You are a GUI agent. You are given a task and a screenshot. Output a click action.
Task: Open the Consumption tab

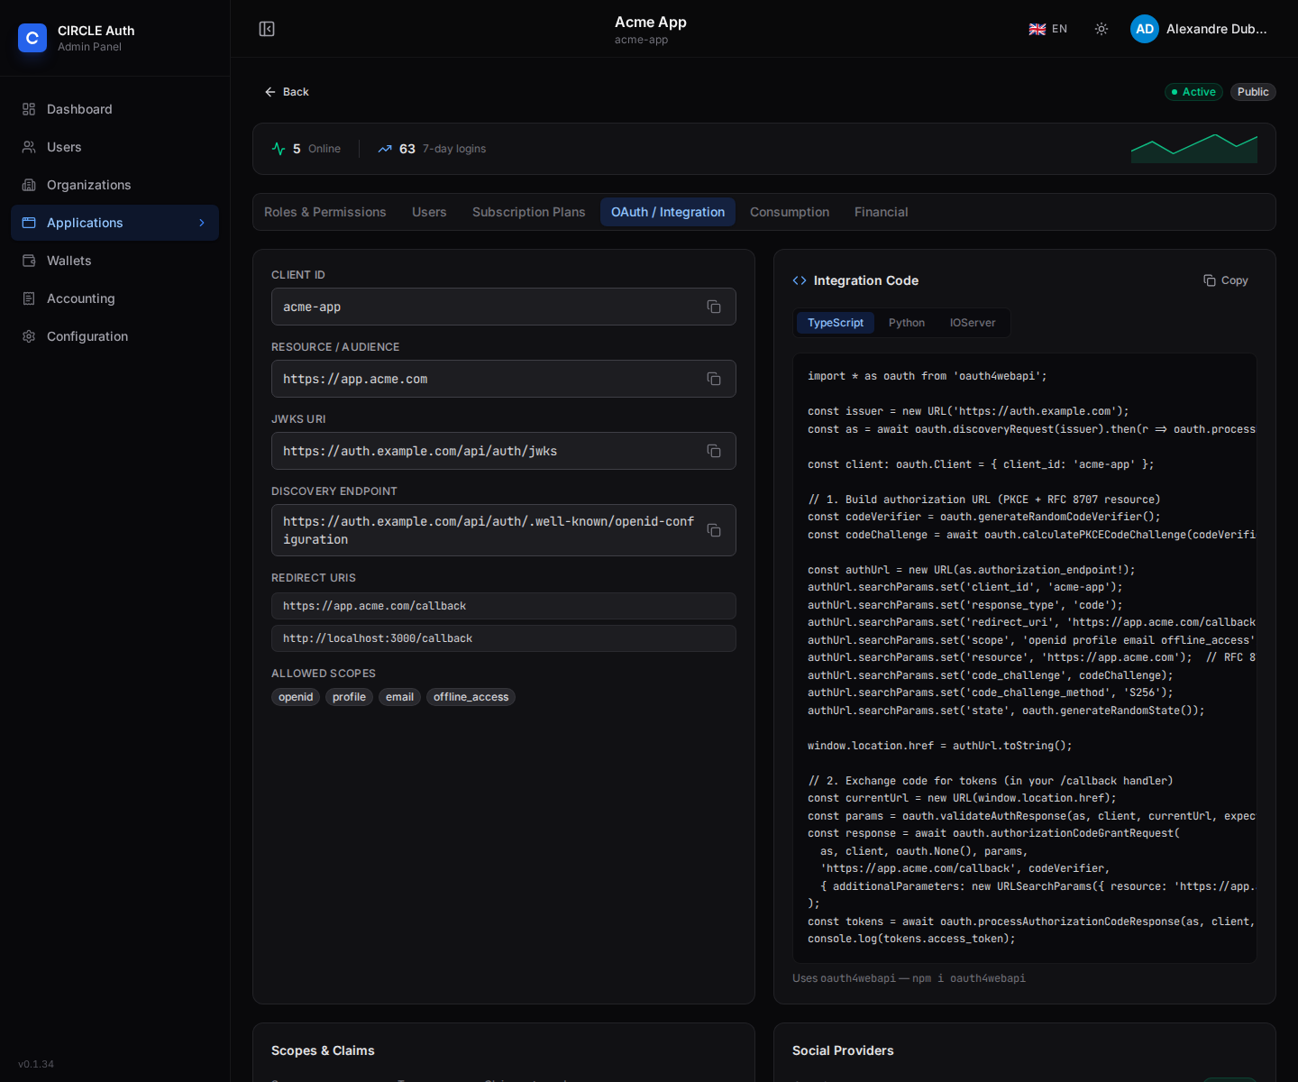tap(790, 212)
